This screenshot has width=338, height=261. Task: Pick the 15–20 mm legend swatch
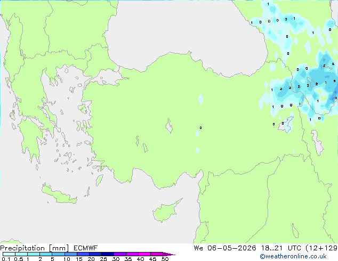pos(83,254)
